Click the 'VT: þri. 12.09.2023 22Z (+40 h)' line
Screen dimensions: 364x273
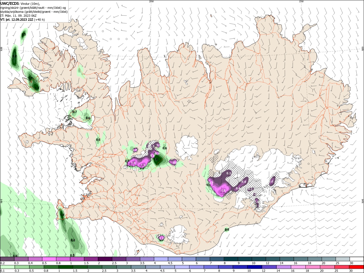[x=22, y=20]
